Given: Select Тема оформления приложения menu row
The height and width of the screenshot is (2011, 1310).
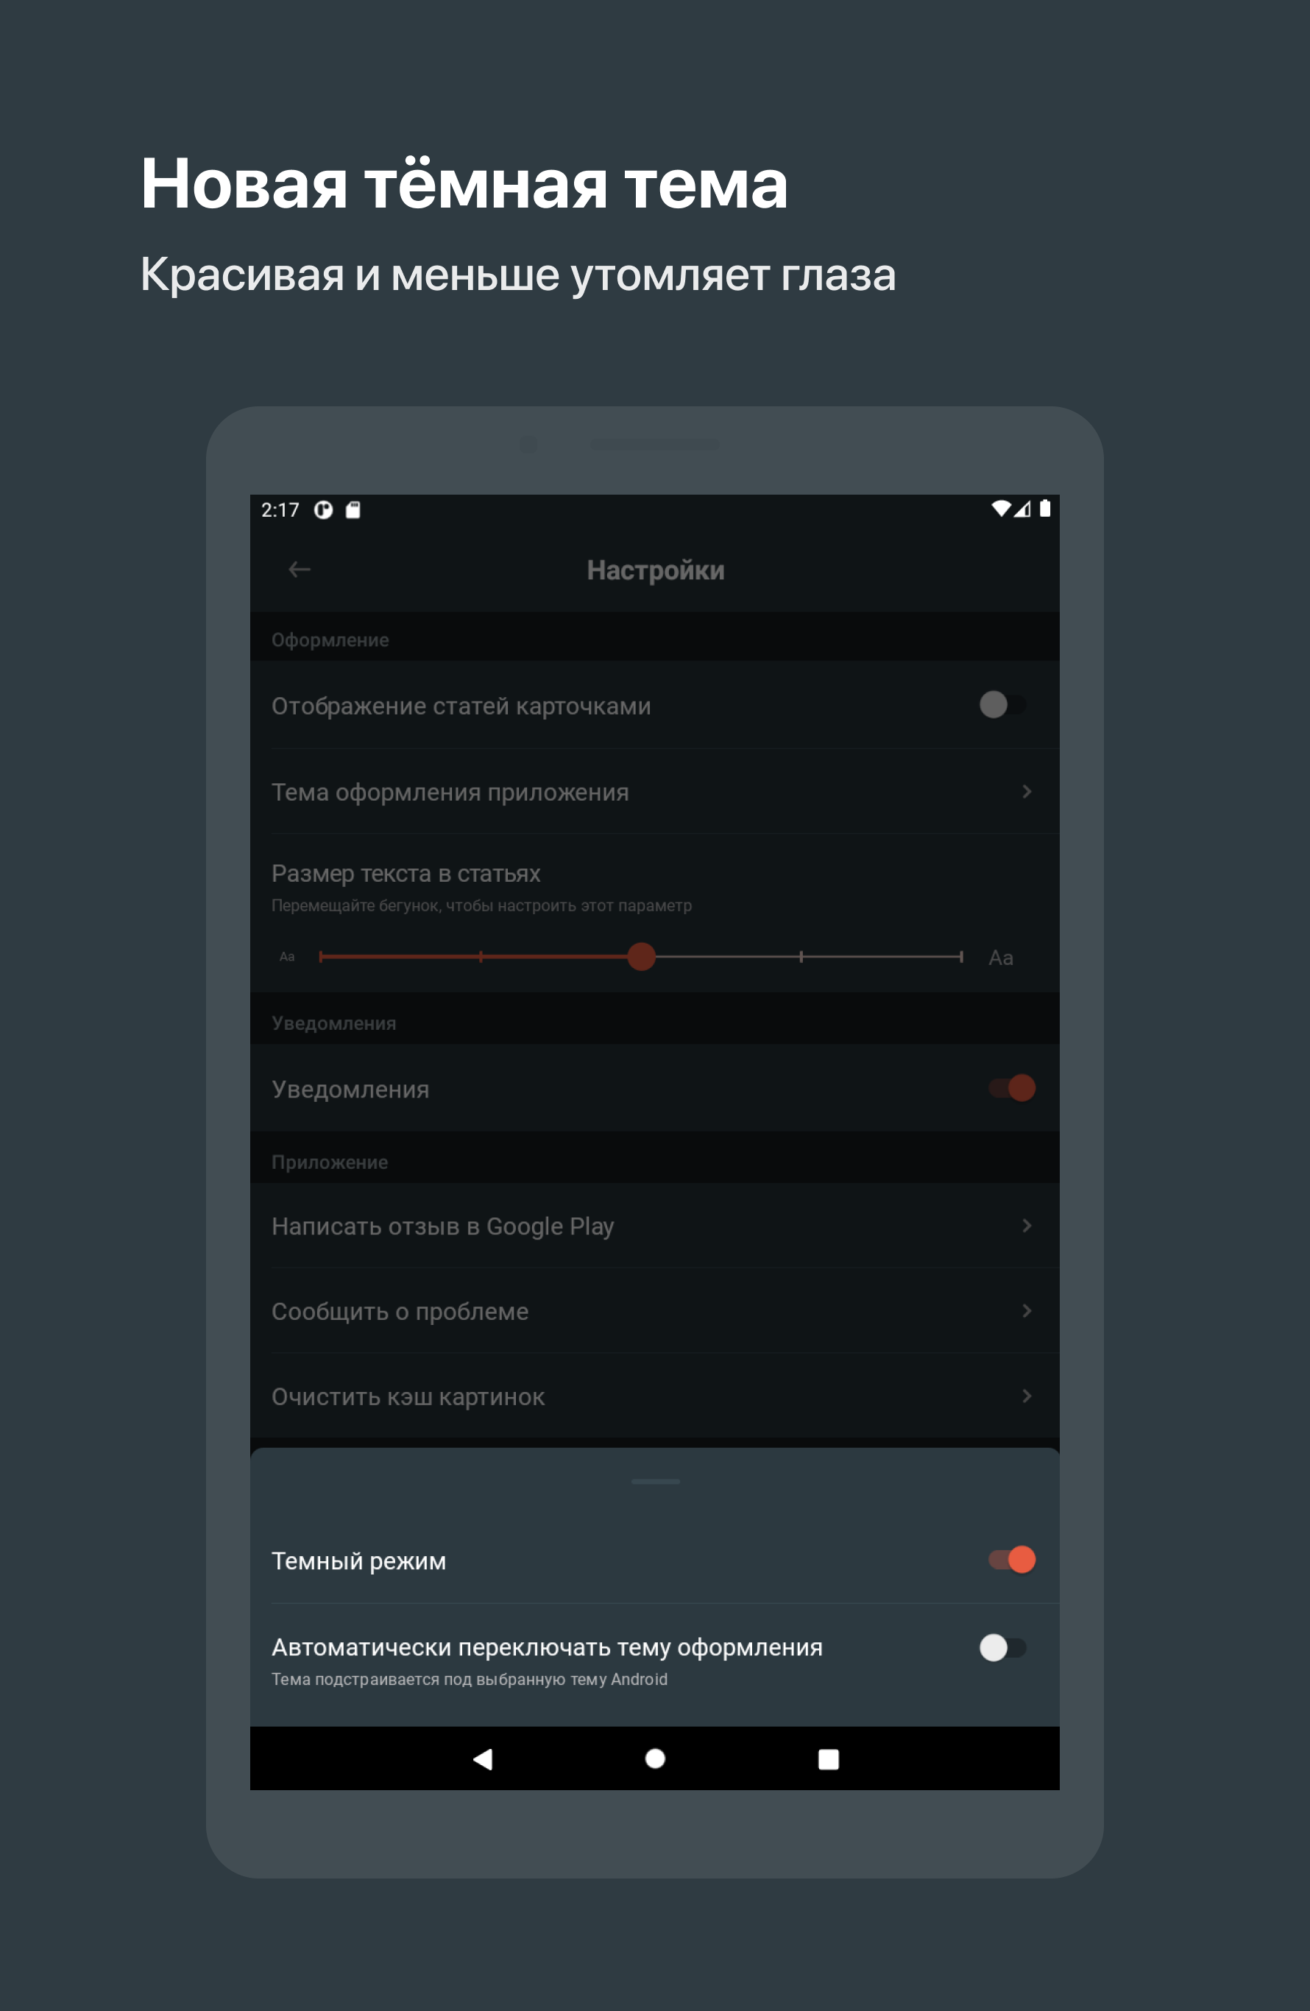Looking at the screenshot, I should point(654,792).
